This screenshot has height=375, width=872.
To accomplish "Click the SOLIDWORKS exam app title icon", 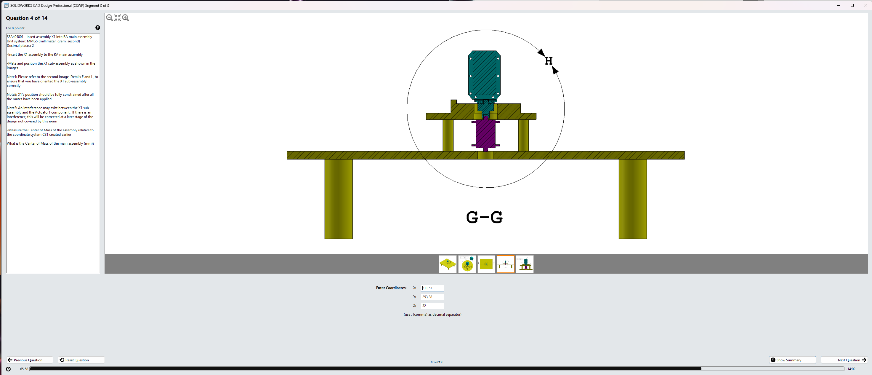I will point(6,5).
